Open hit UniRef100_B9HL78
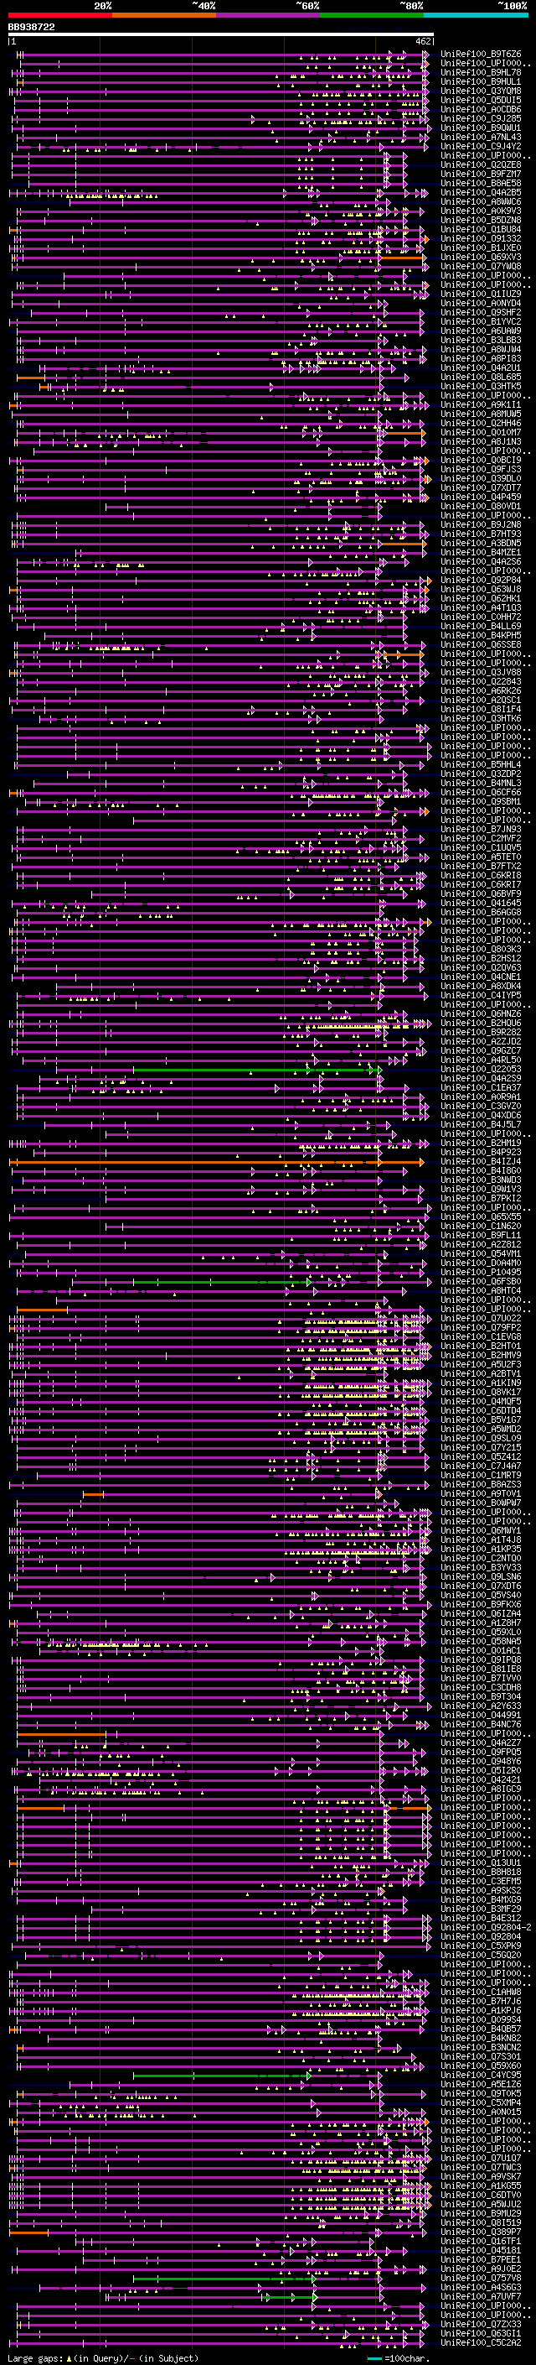 480,72
